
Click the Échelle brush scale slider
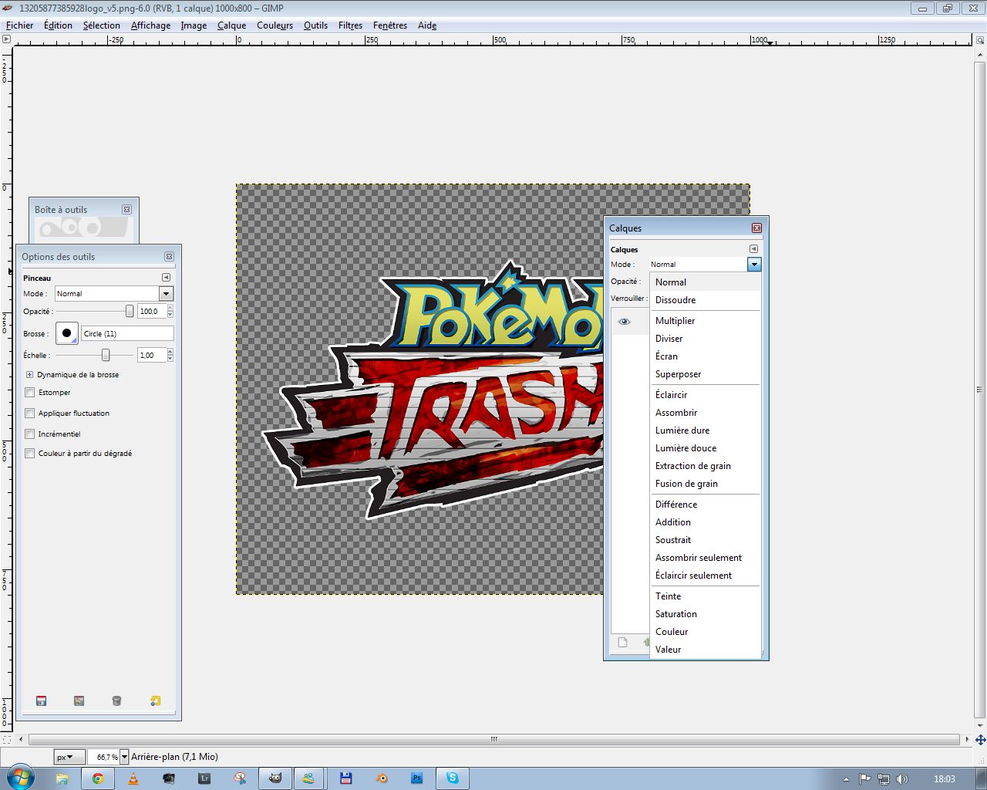coord(95,356)
